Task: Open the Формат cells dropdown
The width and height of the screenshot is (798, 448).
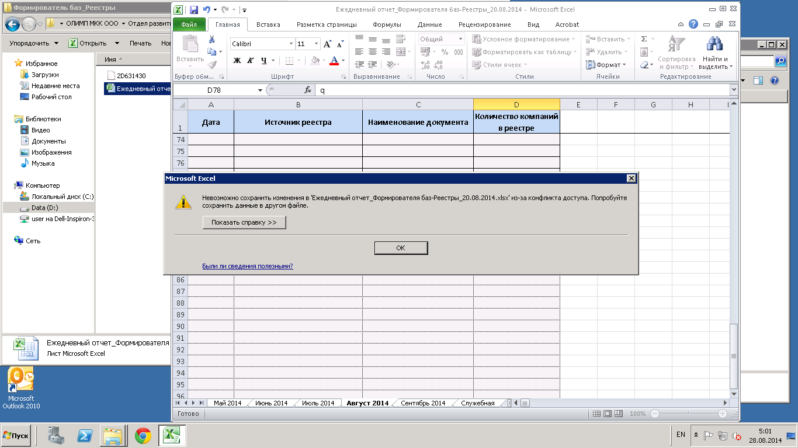Action: [x=606, y=65]
